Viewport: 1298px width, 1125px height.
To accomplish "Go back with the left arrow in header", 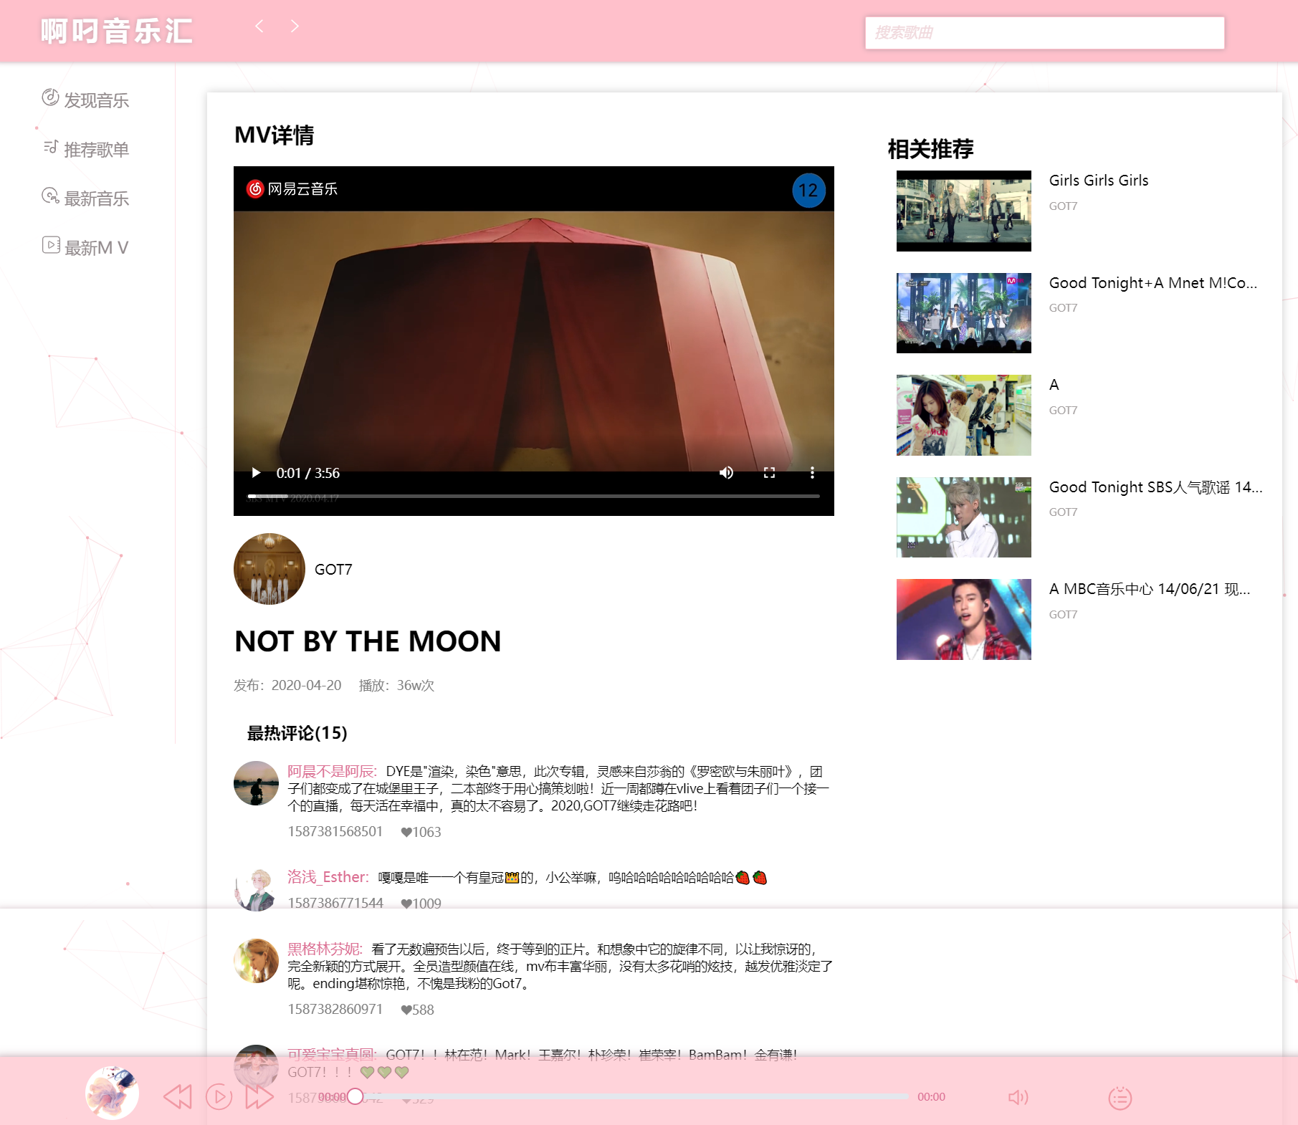I will [259, 27].
